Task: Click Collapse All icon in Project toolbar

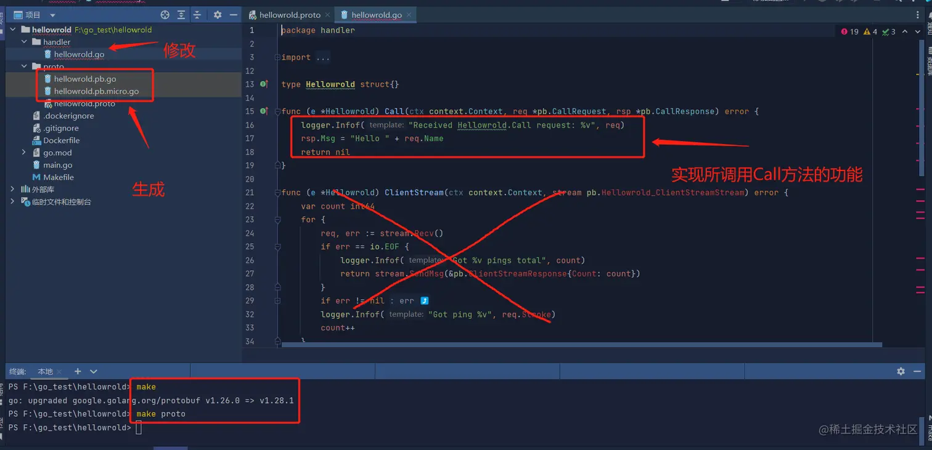Action: click(x=197, y=15)
